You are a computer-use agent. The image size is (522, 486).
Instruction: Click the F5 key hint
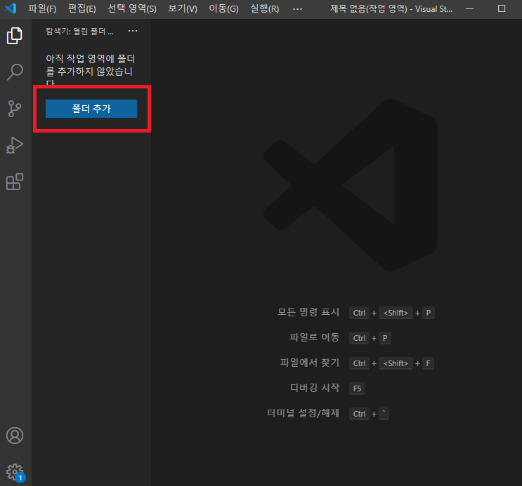[357, 389]
